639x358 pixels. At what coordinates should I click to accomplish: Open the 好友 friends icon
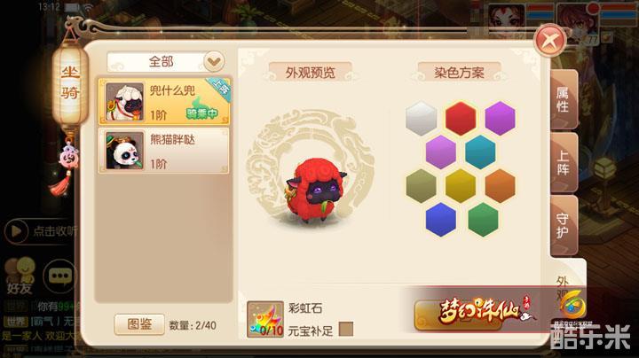(20, 276)
